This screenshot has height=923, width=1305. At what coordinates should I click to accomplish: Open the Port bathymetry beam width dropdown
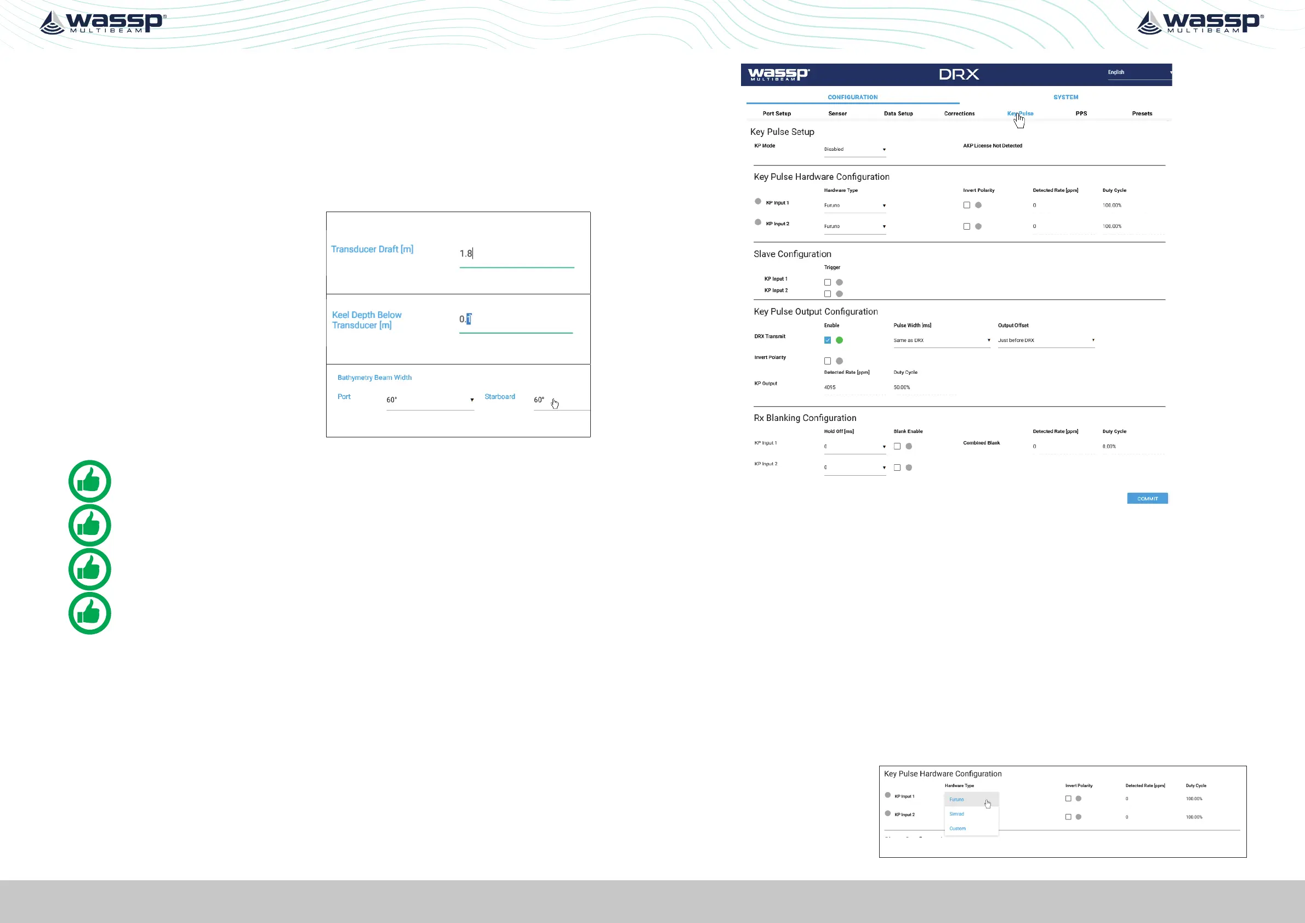coord(430,400)
